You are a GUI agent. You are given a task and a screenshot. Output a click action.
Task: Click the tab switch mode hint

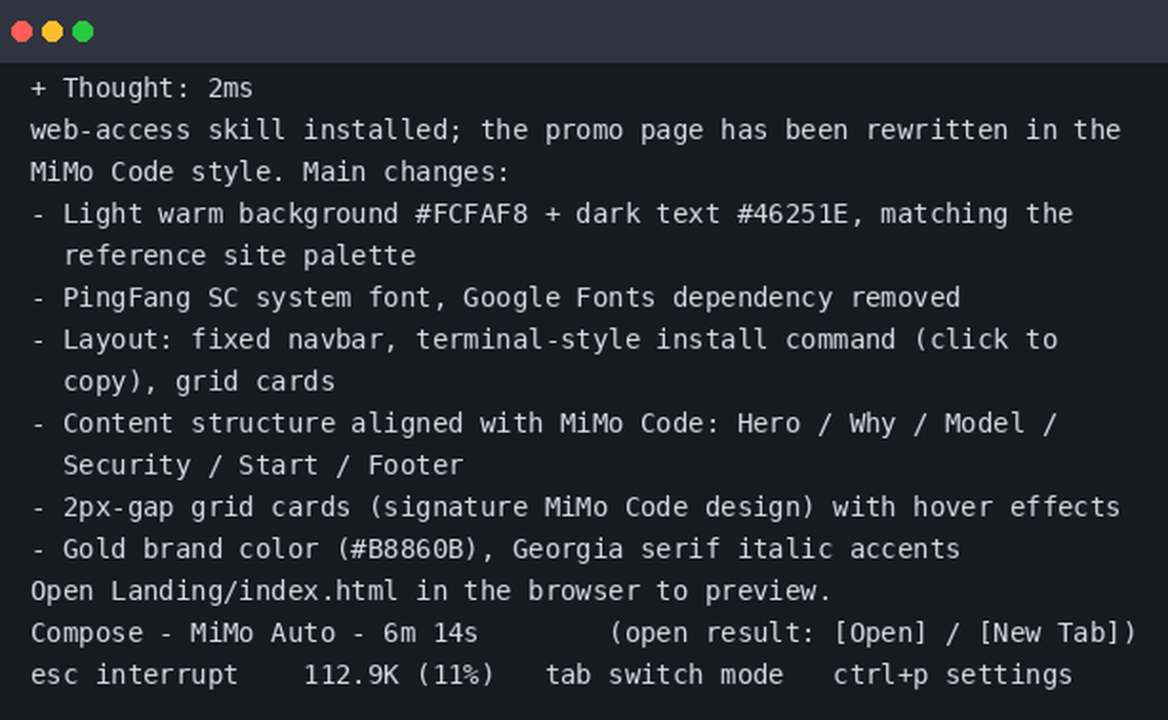coord(664,675)
